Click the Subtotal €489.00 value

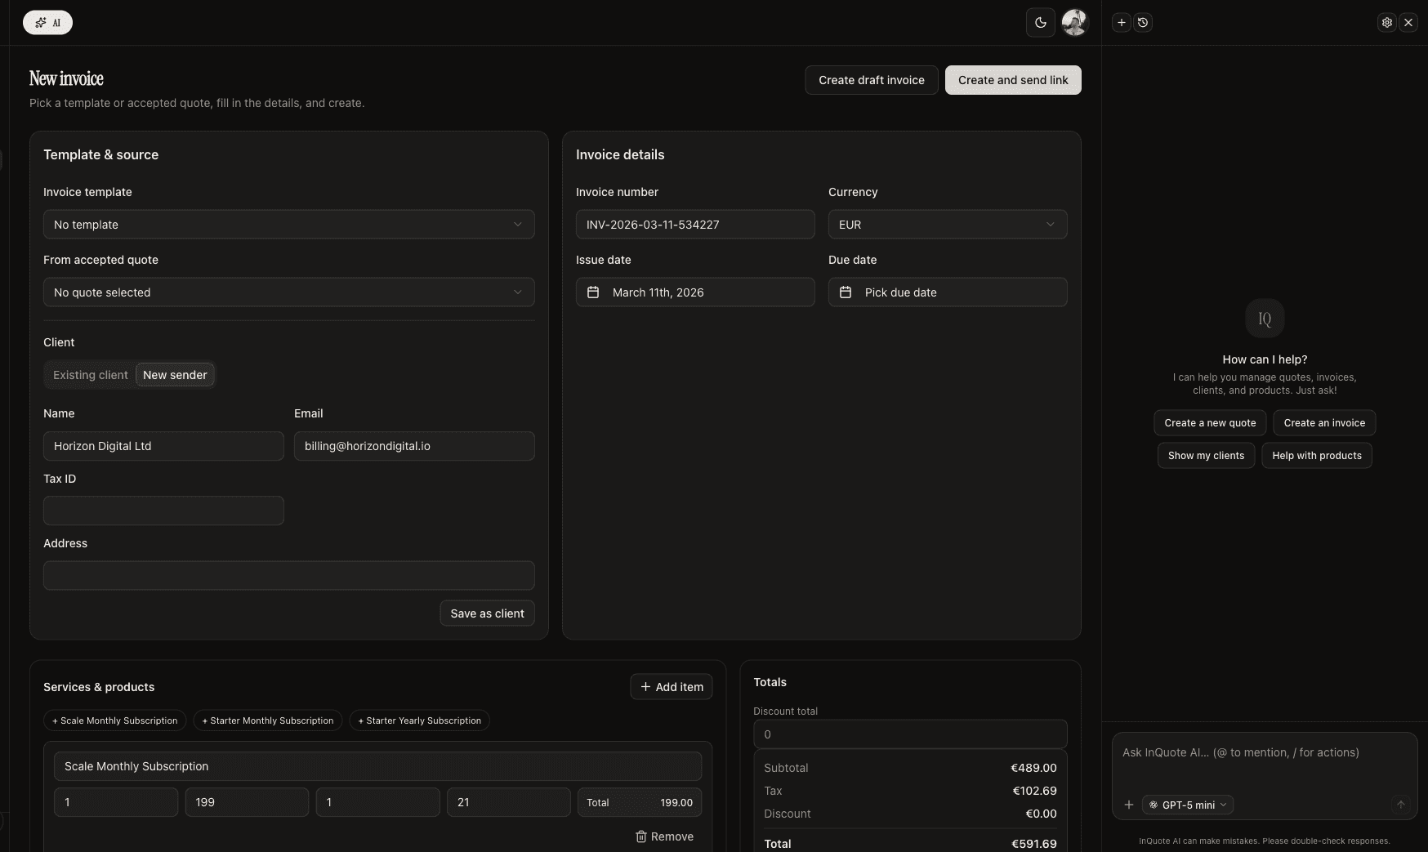[1033, 768]
